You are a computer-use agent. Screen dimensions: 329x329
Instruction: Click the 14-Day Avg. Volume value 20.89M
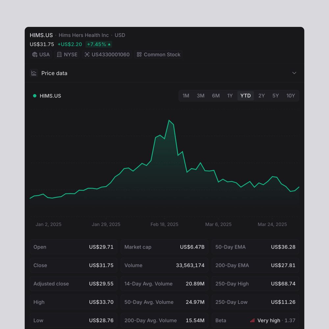click(x=195, y=284)
